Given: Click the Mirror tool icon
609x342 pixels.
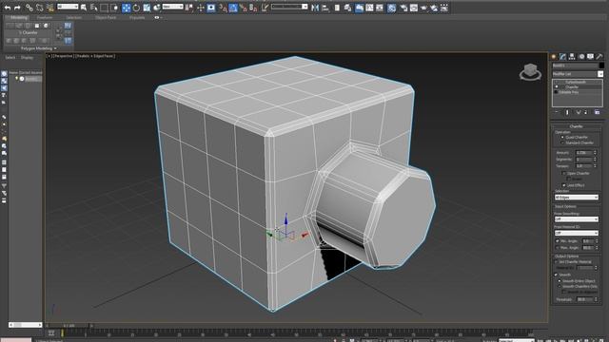Looking at the screenshot, I should point(315,8).
